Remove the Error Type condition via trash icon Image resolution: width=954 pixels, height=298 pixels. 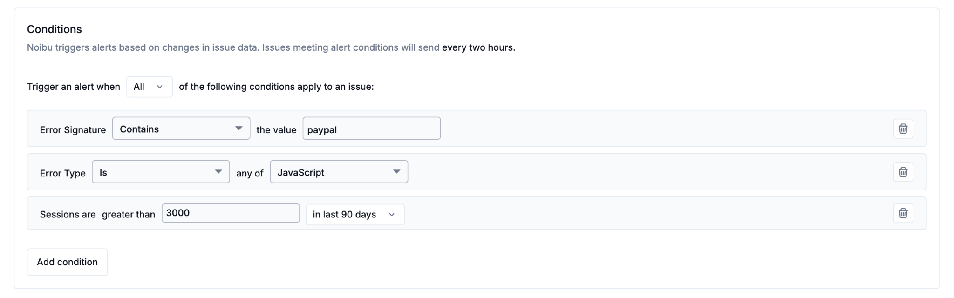point(903,172)
